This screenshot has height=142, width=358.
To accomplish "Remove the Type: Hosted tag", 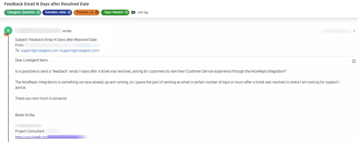I will click(126, 12).
